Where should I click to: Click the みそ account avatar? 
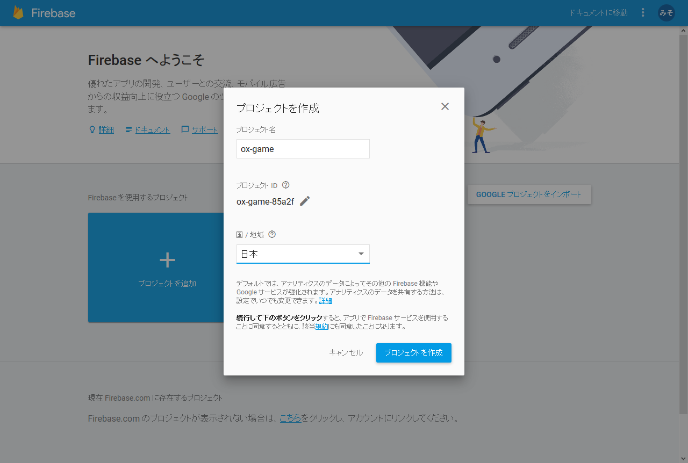(x=666, y=12)
